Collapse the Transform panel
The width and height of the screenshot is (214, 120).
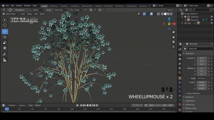click(x=190, y=53)
